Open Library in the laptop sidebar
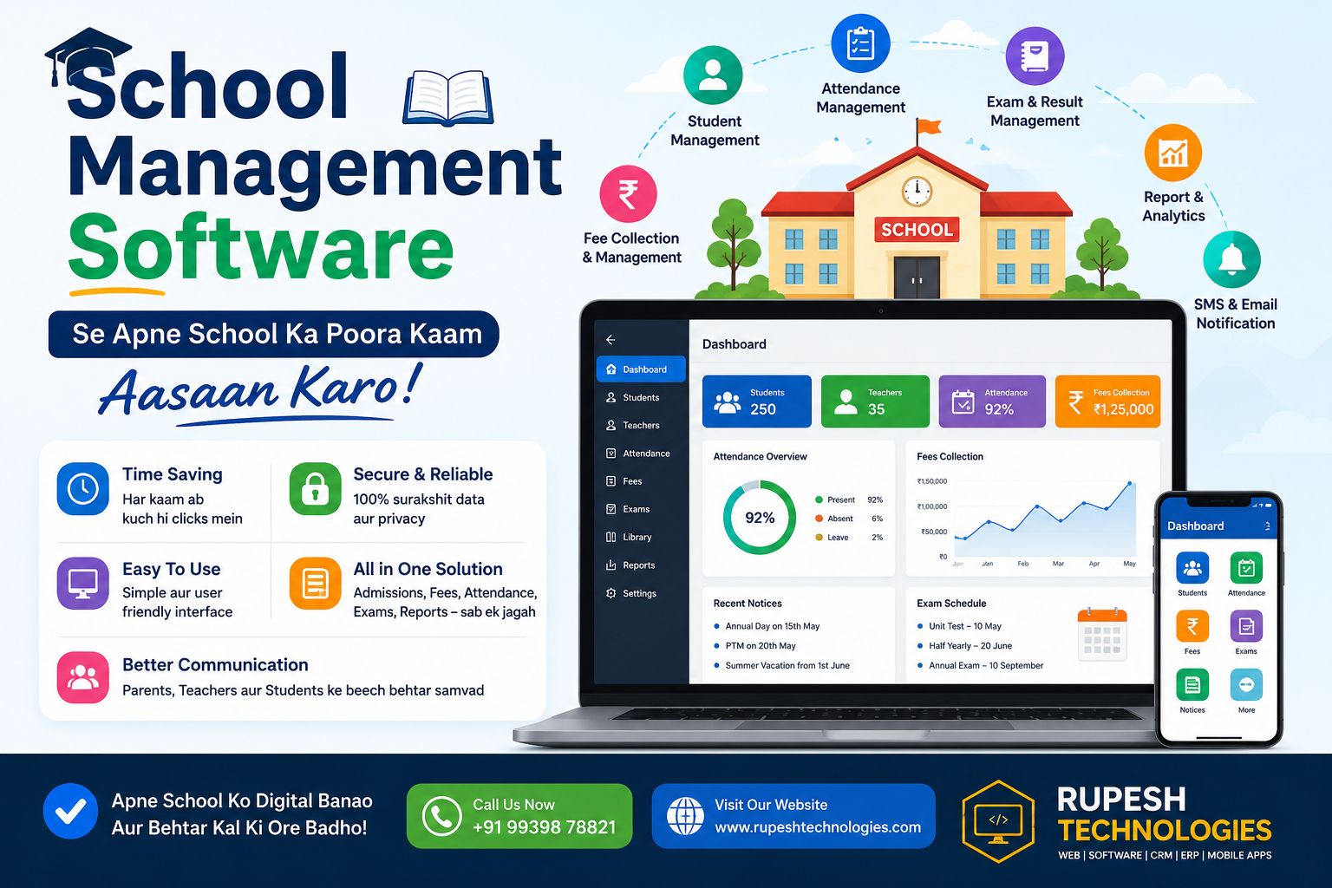 coord(641,537)
